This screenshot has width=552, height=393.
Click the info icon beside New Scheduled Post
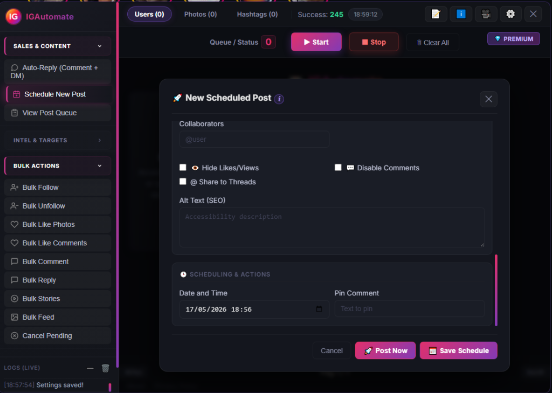pos(279,99)
